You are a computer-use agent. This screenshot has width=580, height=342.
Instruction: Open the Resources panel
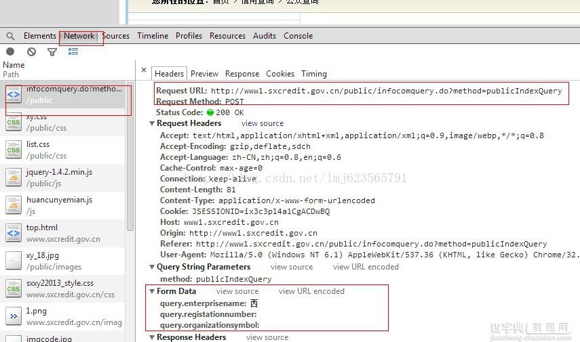point(227,36)
